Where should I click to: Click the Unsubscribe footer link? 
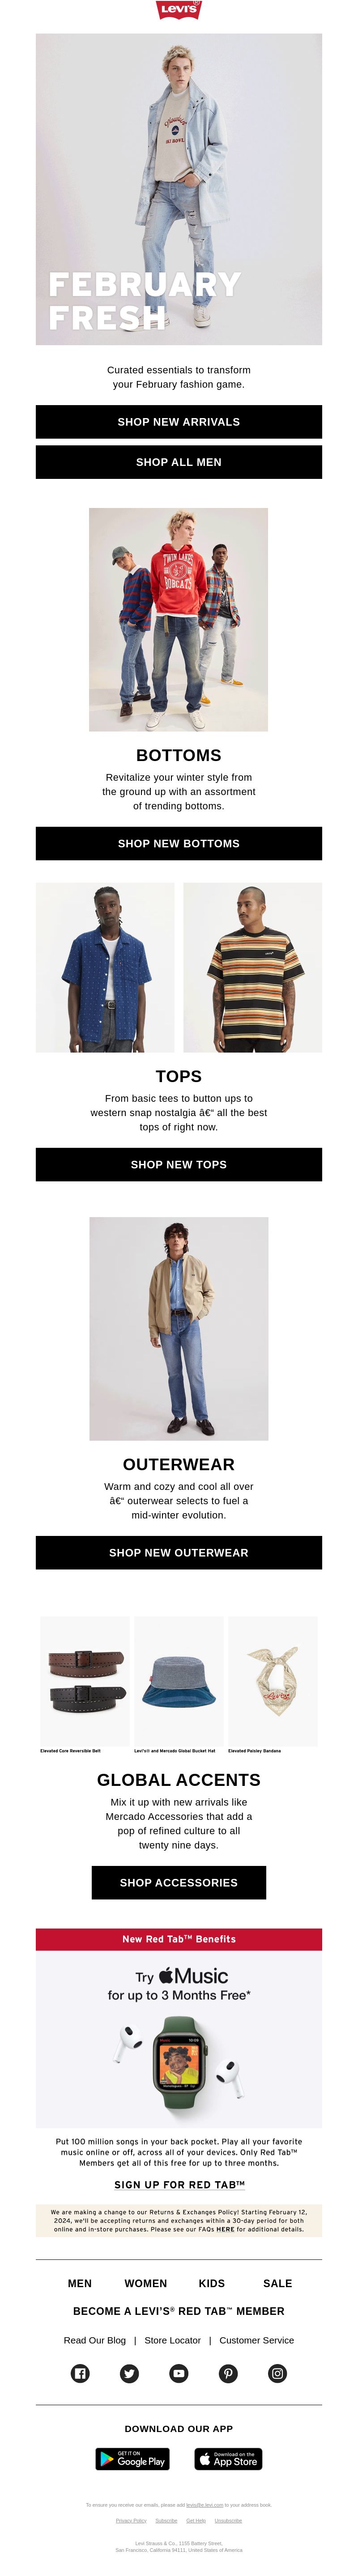point(228,2520)
